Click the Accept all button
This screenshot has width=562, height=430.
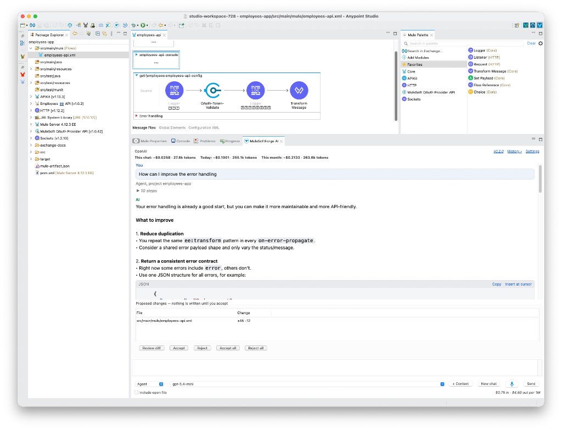click(228, 348)
